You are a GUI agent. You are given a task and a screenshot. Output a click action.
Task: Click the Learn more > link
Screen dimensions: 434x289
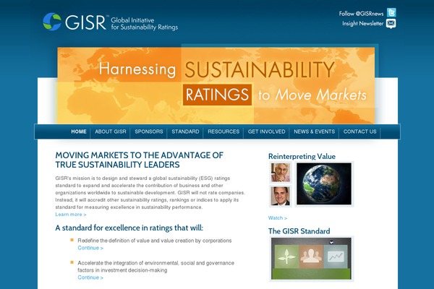pyautogui.click(x=71, y=215)
